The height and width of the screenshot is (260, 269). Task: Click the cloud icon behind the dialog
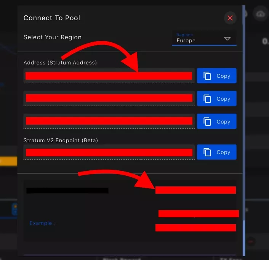click(x=260, y=14)
